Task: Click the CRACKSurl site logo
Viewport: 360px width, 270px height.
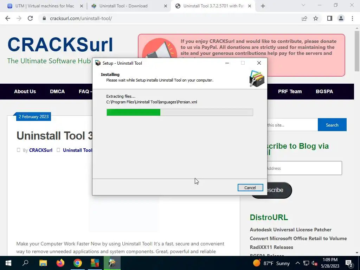Action: point(60,45)
